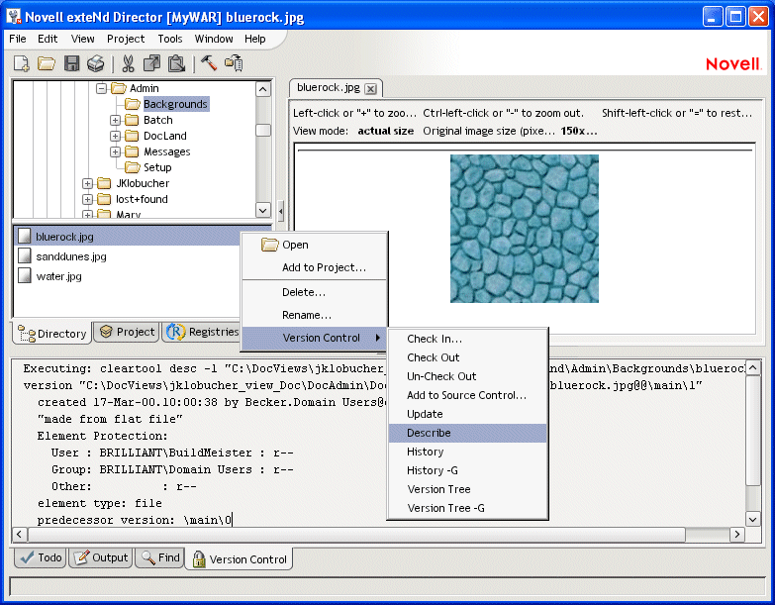This screenshot has height=605, width=775.
Task: Switch to the Output tab
Action: coord(101,557)
